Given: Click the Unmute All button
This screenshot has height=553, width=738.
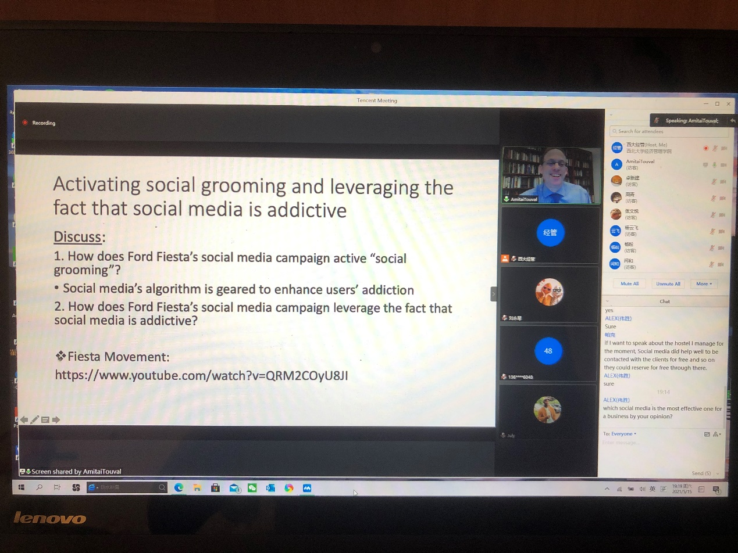Looking at the screenshot, I should 668,283.
